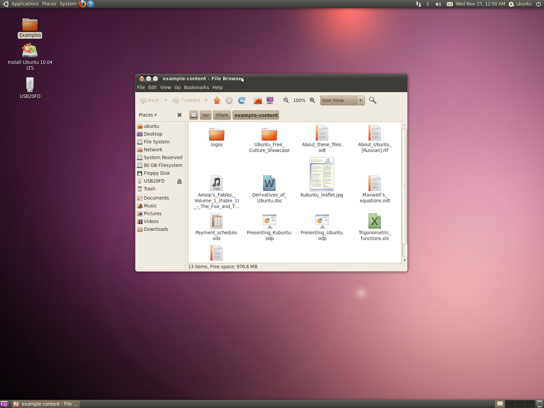Select Kubuntu_leaflet.jpg thumbnail
This screenshot has height=408, width=544.
click(322, 174)
